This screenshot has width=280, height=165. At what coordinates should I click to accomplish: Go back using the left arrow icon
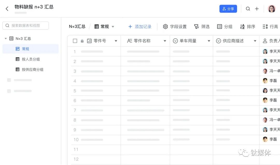tap(7, 9)
